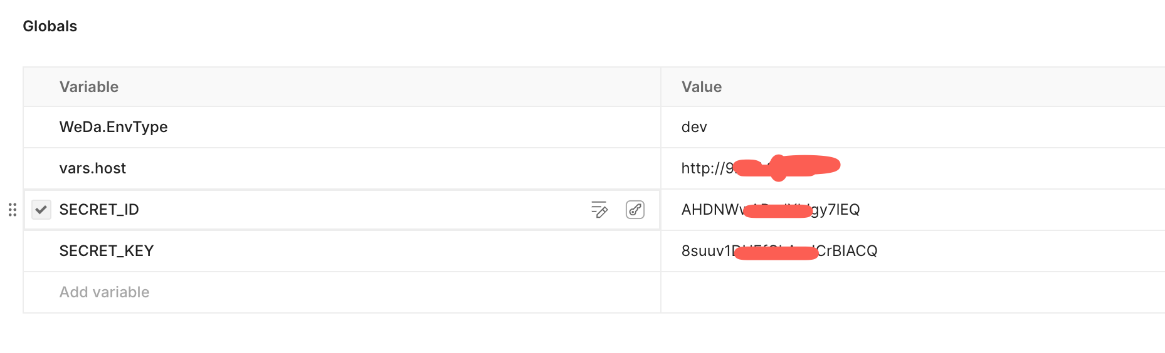Click the edit pencil icon in SECRET_ID row
The height and width of the screenshot is (353, 1165).
(x=599, y=210)
